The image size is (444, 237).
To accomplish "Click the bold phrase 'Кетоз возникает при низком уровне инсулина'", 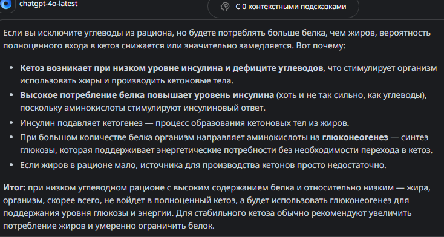I will [x=108, y=68].
